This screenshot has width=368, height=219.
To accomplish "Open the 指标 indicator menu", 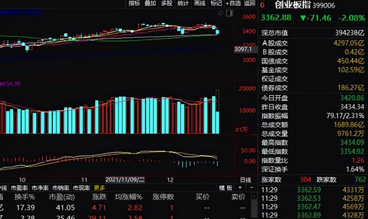I will click(x=134, y=3).
